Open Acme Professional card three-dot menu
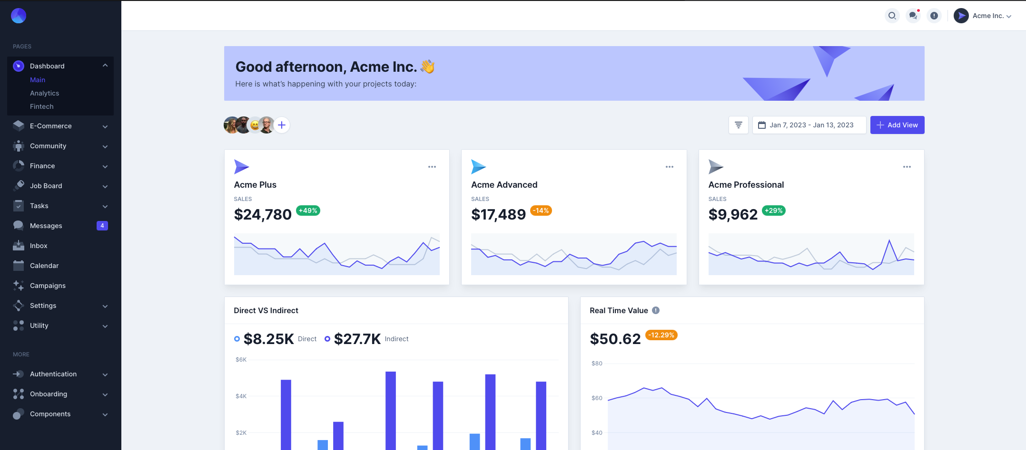The width and height of the screenshot is (1026, 450). (x=907, y=167)
